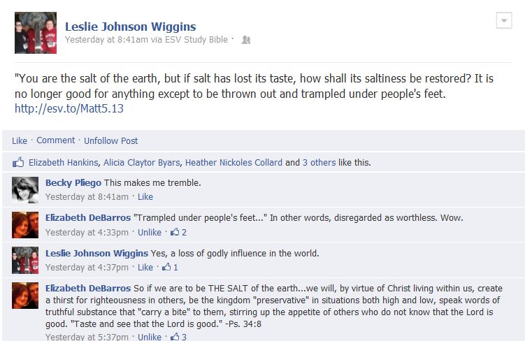This screenshot has height=341, width=525.
Task: Click the 2 likes thumbs-up icon
Action: (175, 232)
